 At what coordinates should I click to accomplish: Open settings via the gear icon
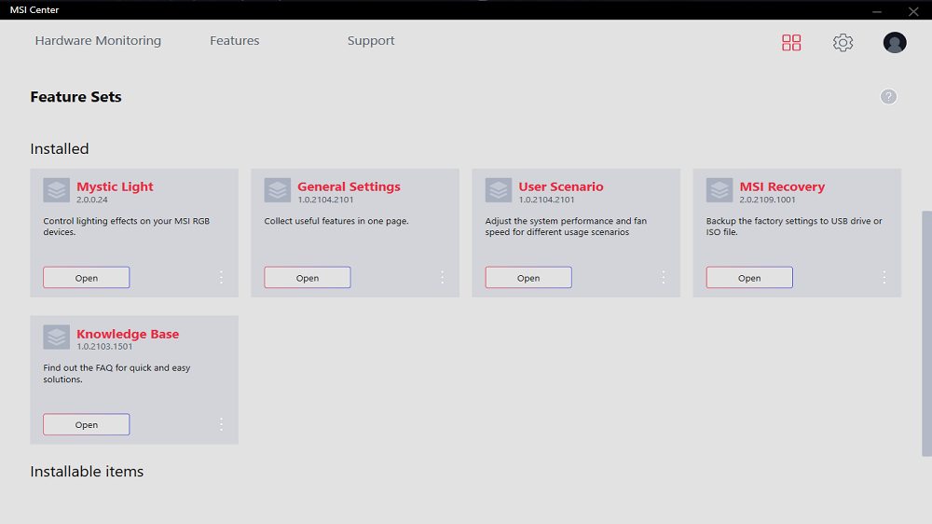pos(843,42)
